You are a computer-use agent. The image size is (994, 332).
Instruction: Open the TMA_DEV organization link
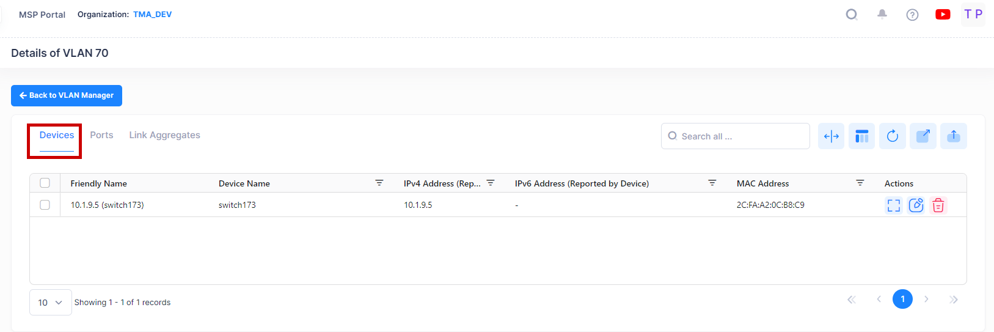point(152,14)
